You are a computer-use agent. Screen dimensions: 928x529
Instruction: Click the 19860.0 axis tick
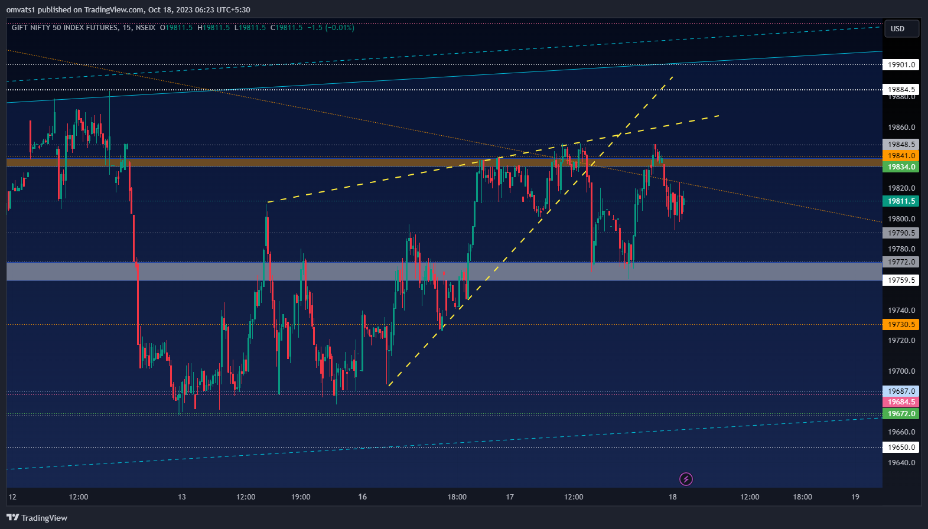901,128
